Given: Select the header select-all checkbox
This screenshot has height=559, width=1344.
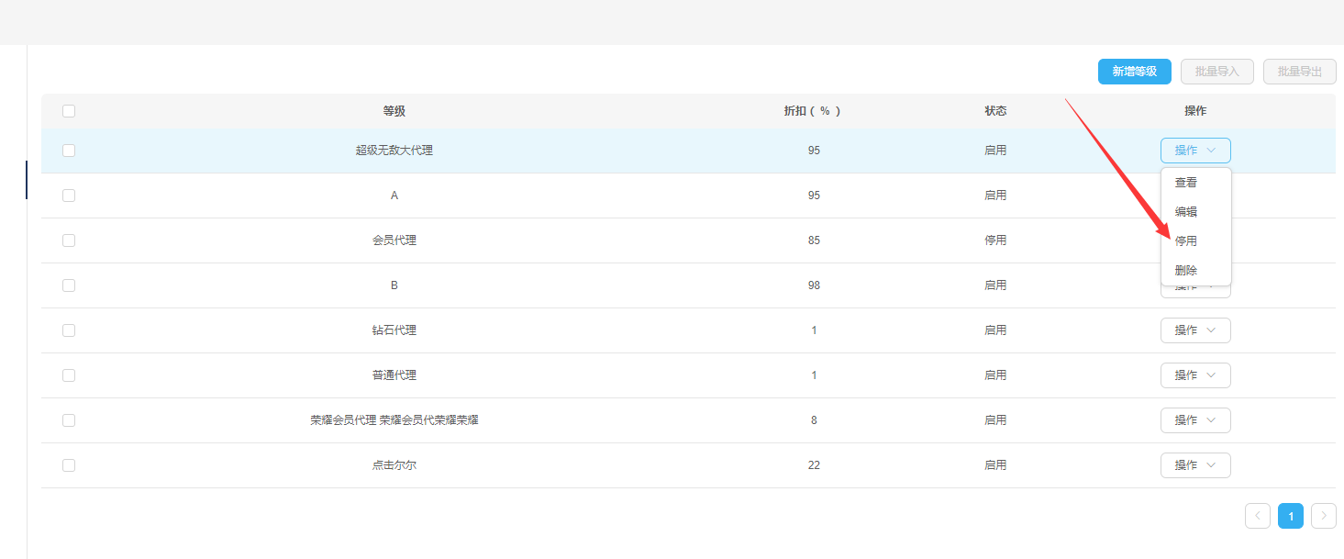Looking at the screenshot, I should tap(69, 111).
